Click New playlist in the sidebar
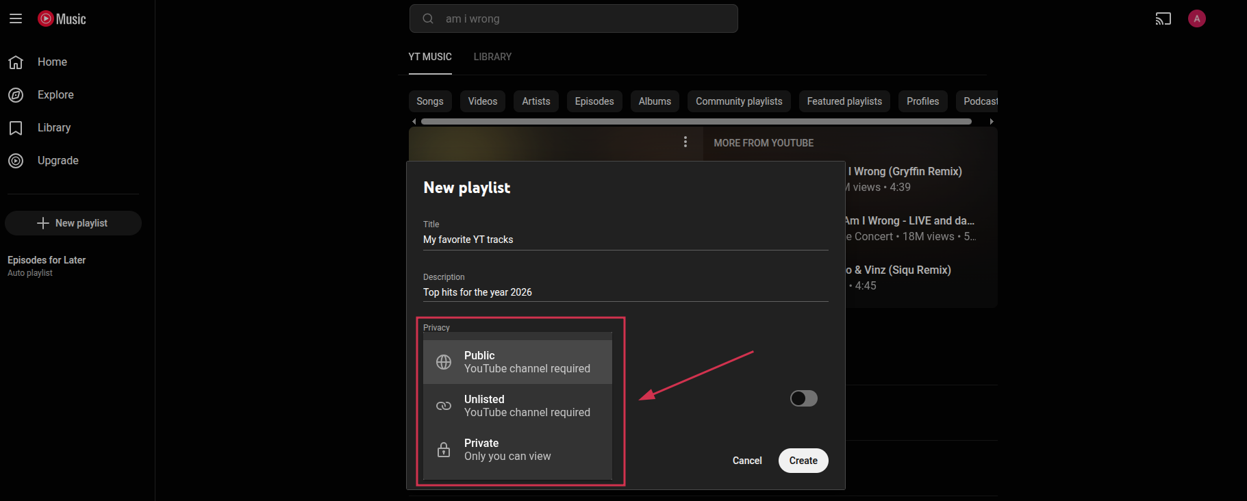 click(73, 223)
